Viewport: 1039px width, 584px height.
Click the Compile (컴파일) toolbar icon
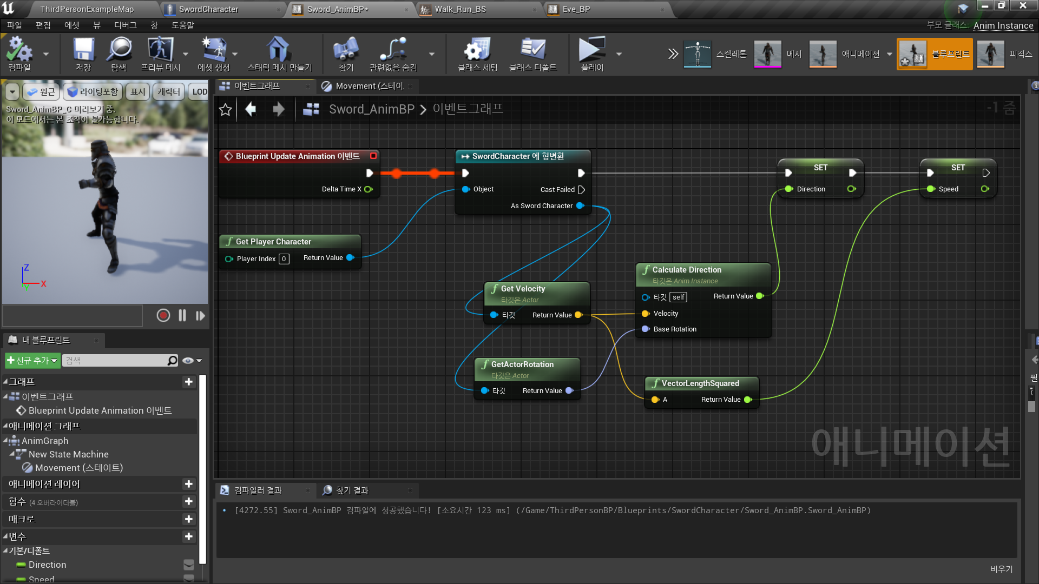[19, 50]
